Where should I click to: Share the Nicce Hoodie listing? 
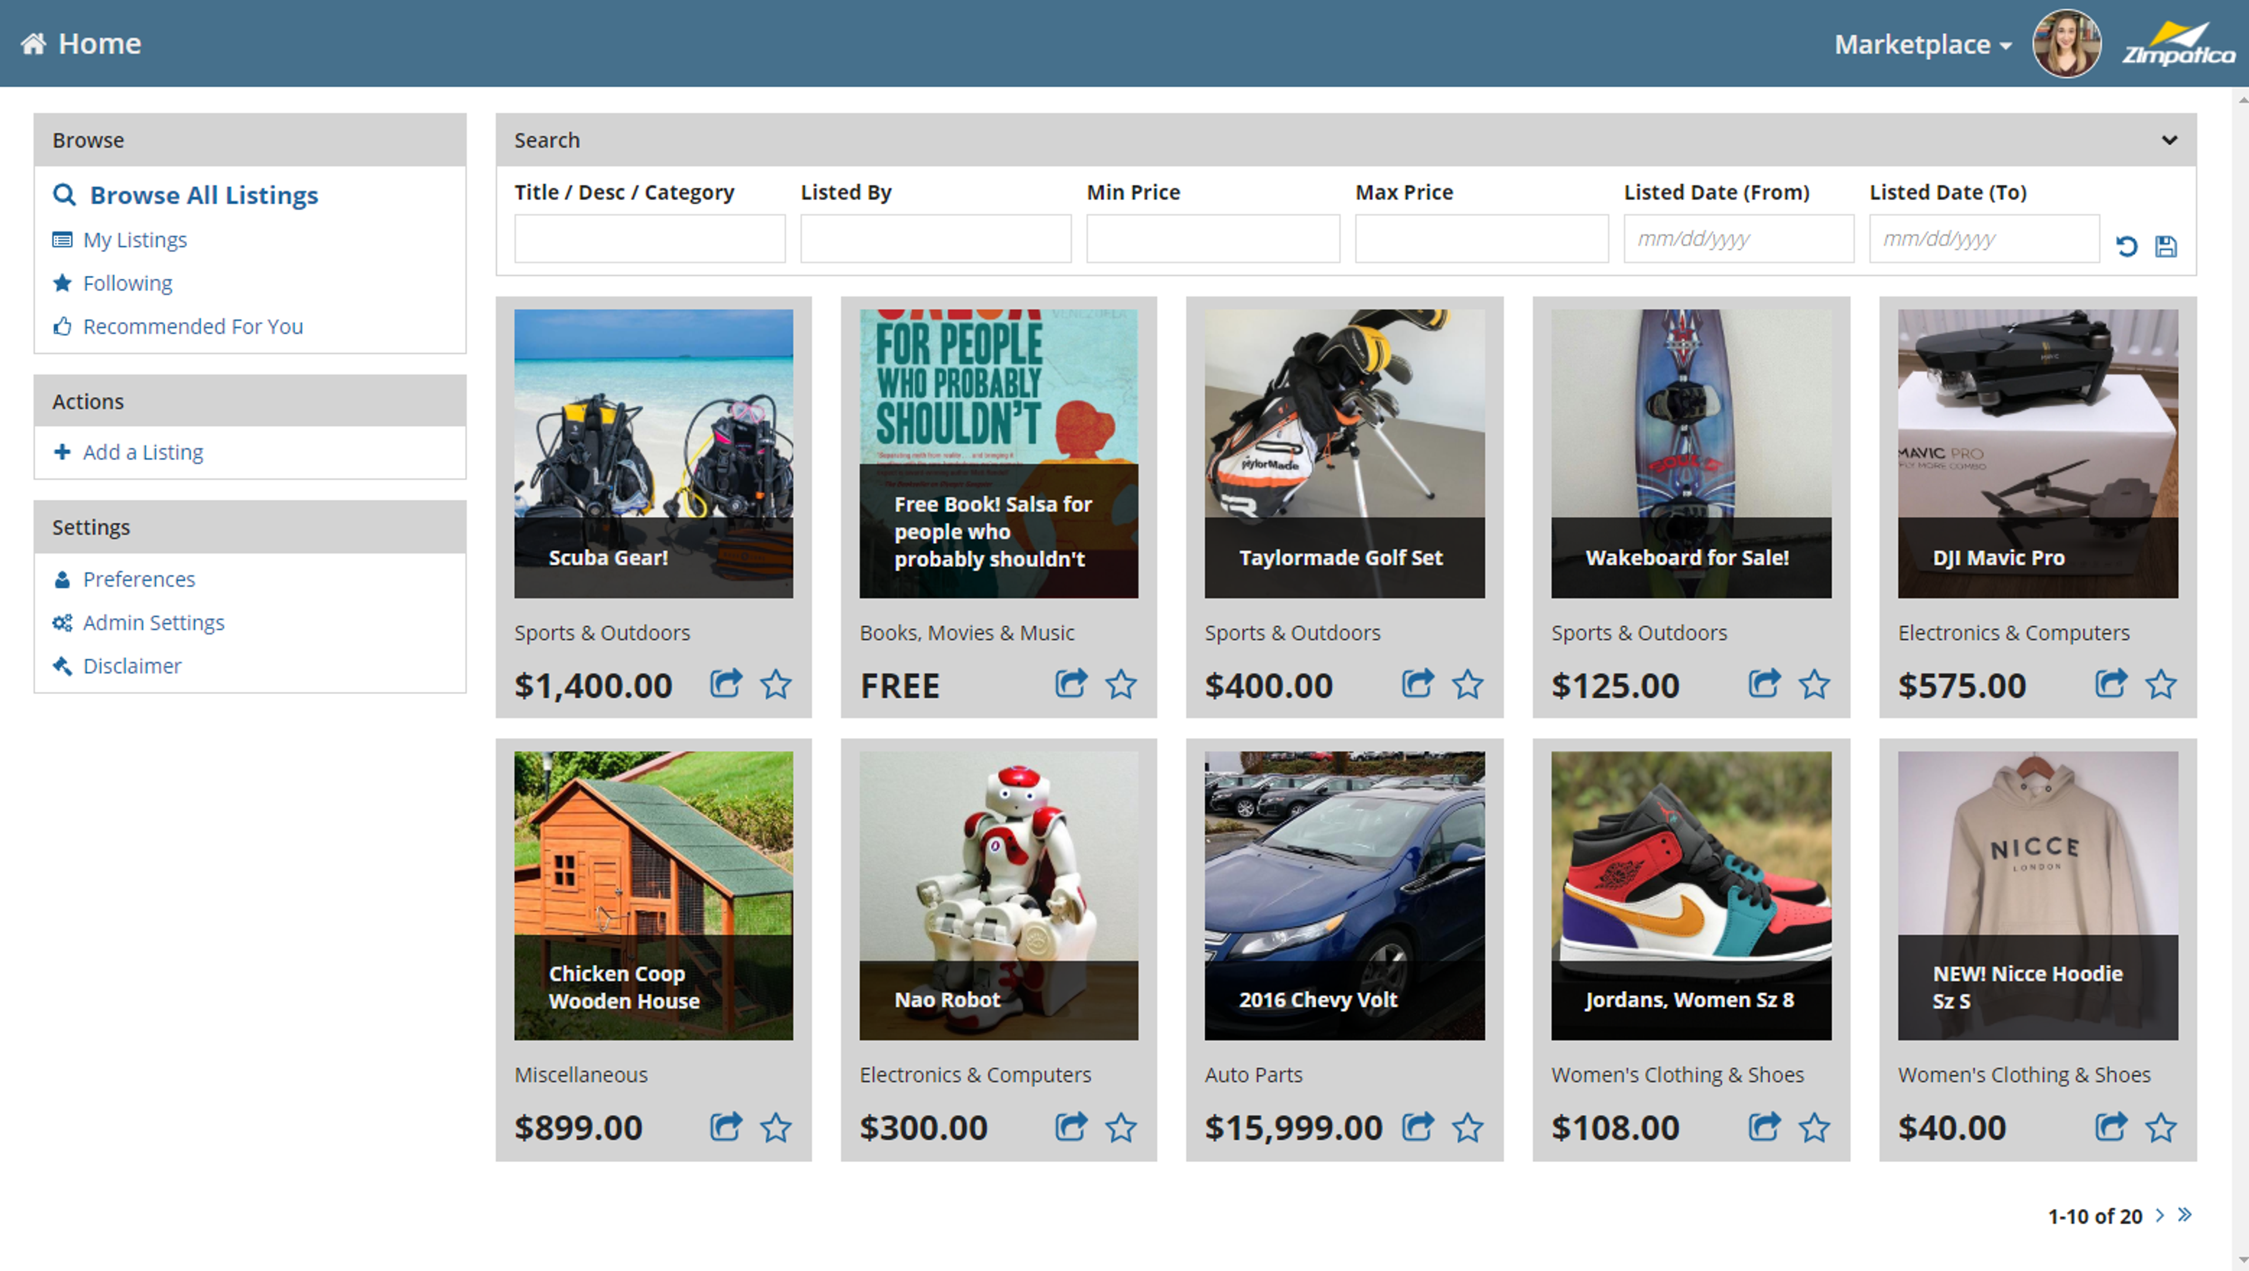(2111, 1127)
